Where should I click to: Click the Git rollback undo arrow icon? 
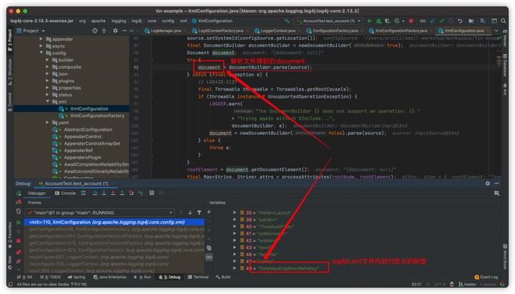[x=460, y=21]
